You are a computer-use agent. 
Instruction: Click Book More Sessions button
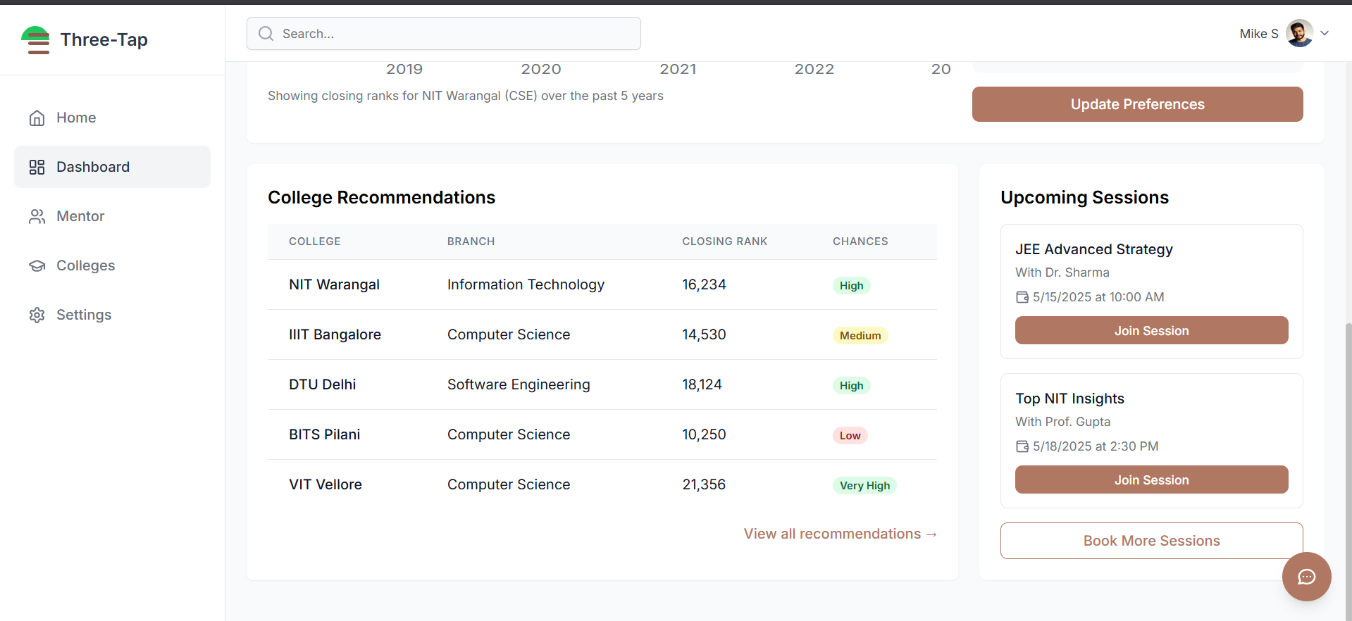[x=1151, y=541]
